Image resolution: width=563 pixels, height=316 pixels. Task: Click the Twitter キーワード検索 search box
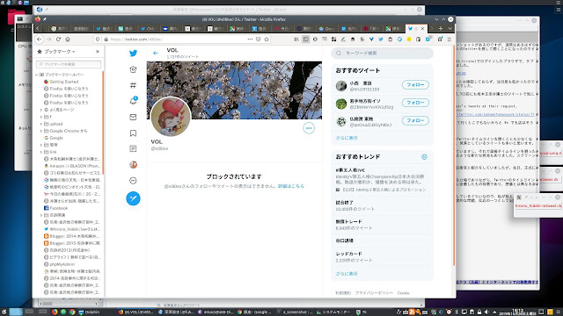[382, 53]
